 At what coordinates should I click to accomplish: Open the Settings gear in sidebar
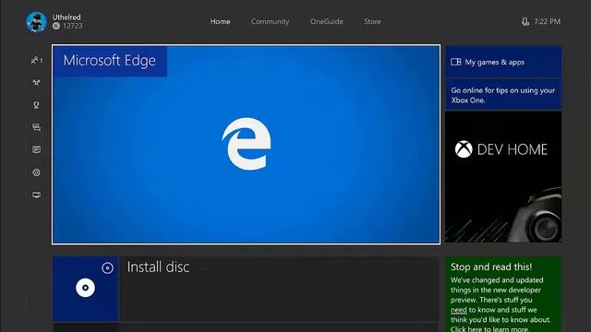click(x=36, y=172)
